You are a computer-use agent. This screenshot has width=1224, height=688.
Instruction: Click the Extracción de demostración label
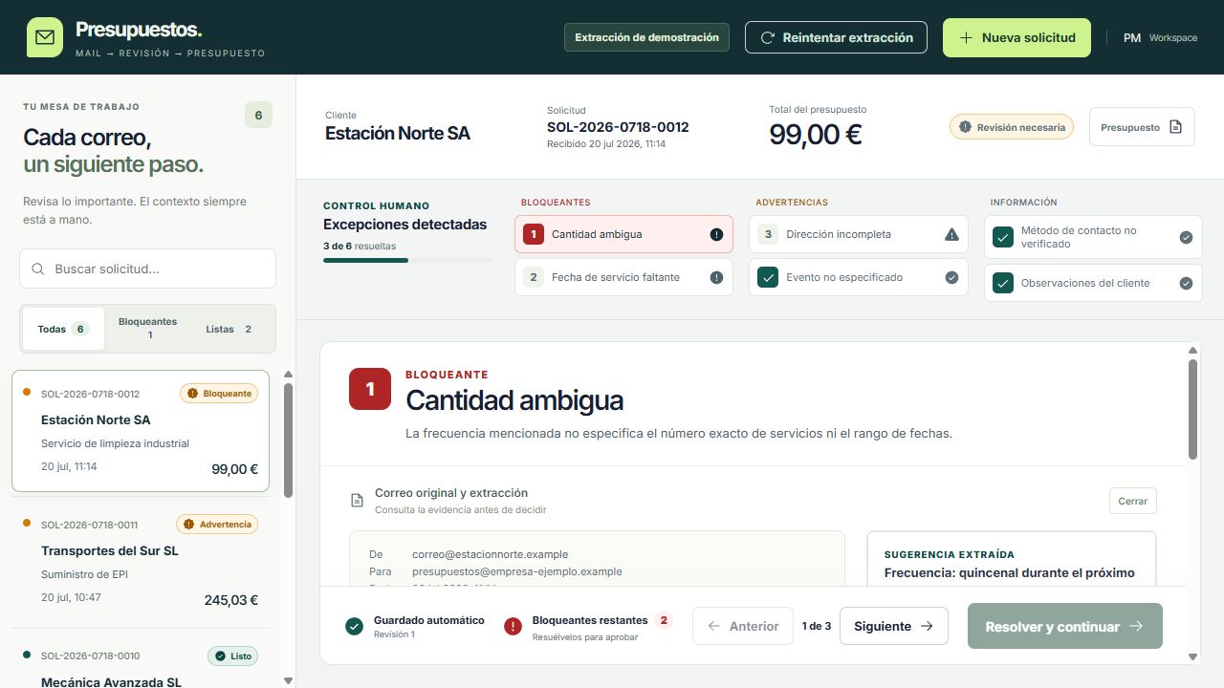pyautogui.click(x=646, y=38)
